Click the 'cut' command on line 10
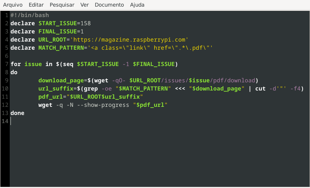 point(260,89)
